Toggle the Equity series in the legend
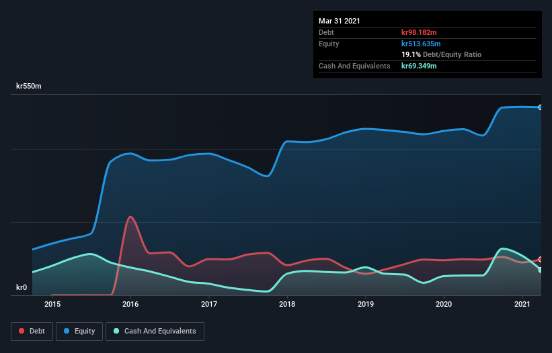 click(x=79, y=332)
